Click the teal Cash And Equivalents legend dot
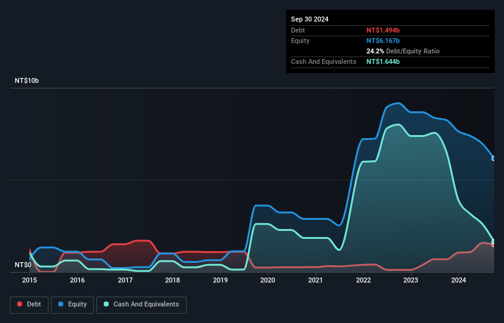The width and height of the screenshot is (504, 323). [x=106, y=304]
